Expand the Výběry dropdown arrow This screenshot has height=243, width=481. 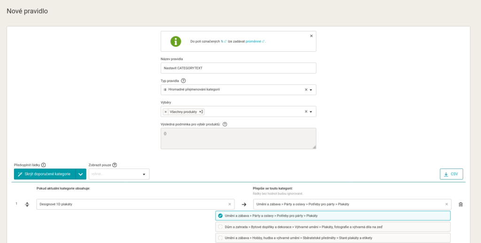tap(311, 112)
